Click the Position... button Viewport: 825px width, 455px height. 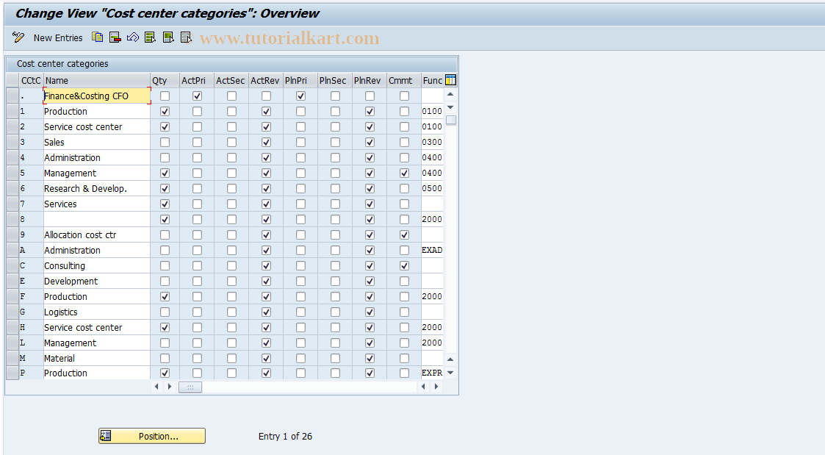(x=151, y=436)
